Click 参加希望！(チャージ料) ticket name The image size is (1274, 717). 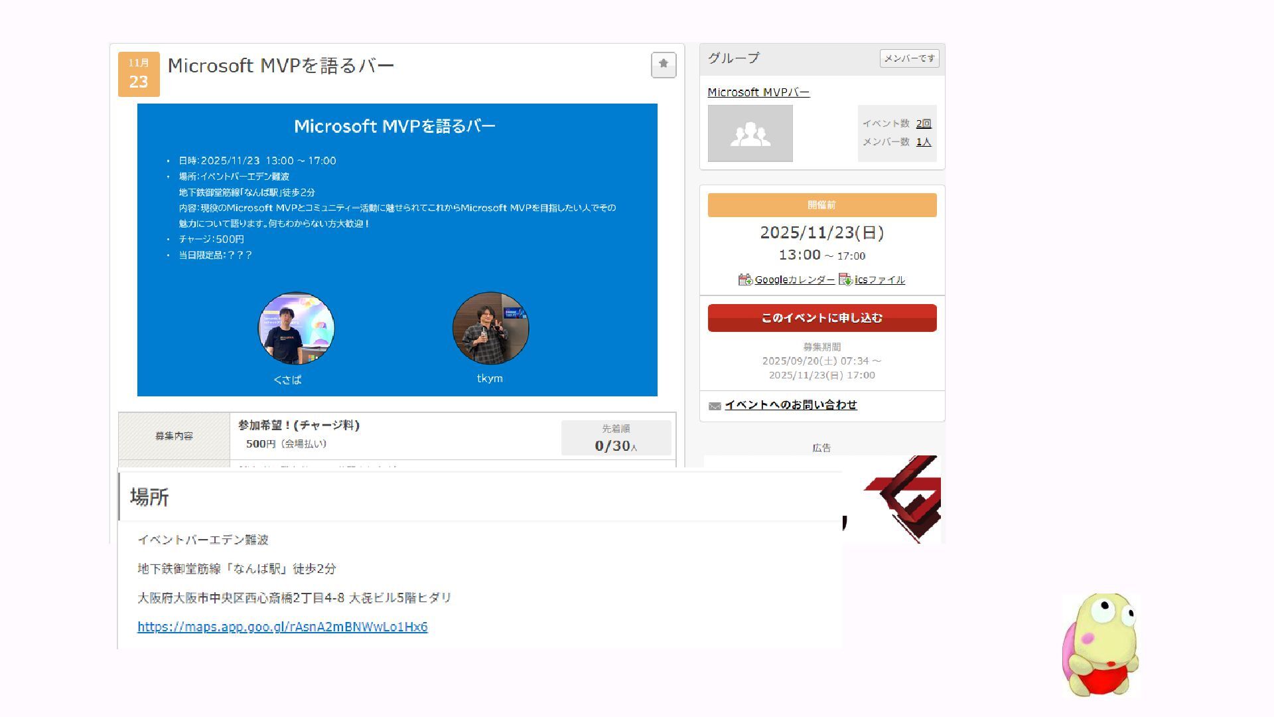[x=299, y=425]
